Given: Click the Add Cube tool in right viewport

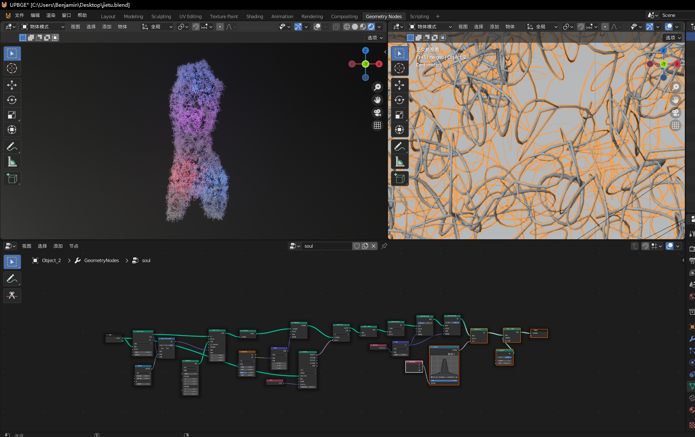Looking at the screenshot, I should (x=399, y=179).
